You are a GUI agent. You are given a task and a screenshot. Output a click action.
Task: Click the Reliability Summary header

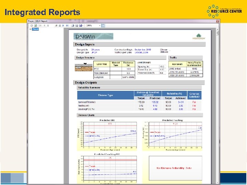pyautogui.click(x=139, y=88)
